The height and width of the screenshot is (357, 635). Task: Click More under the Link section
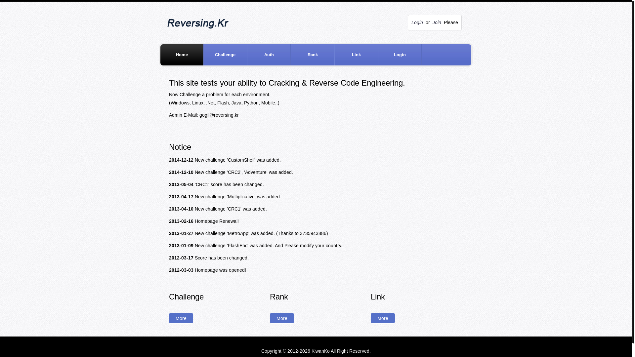383,318
